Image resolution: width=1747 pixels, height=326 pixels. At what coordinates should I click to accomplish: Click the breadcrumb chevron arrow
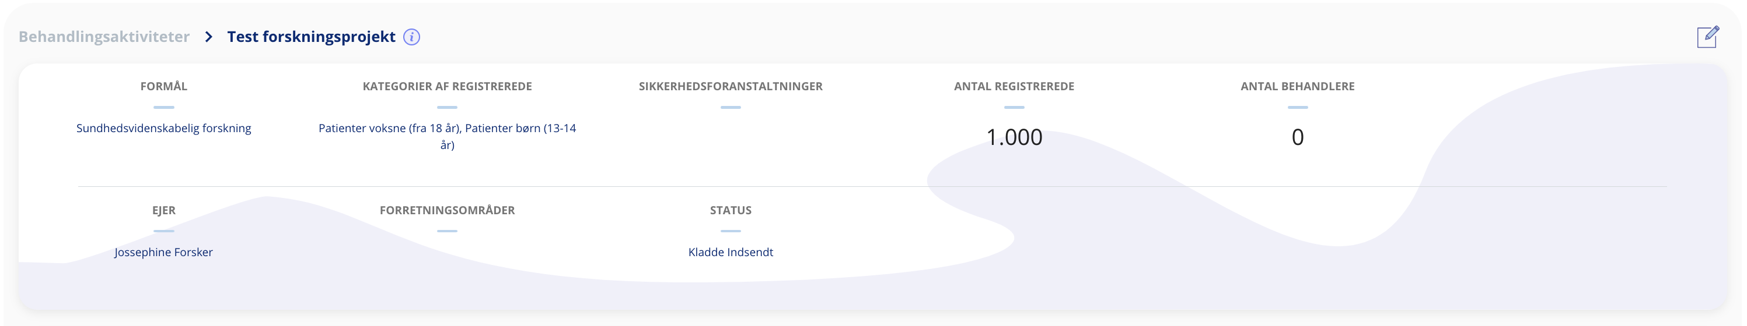(x=209, y=37)
